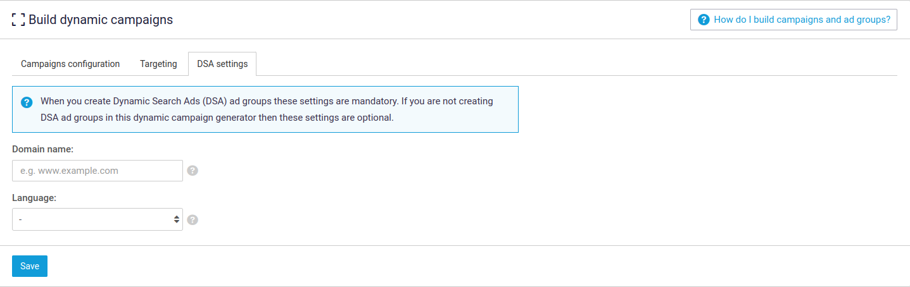The width and height of the screenshot is (910, 287).
Task: Switch to the Campaigns configuration tab
Action: point(70,64)
